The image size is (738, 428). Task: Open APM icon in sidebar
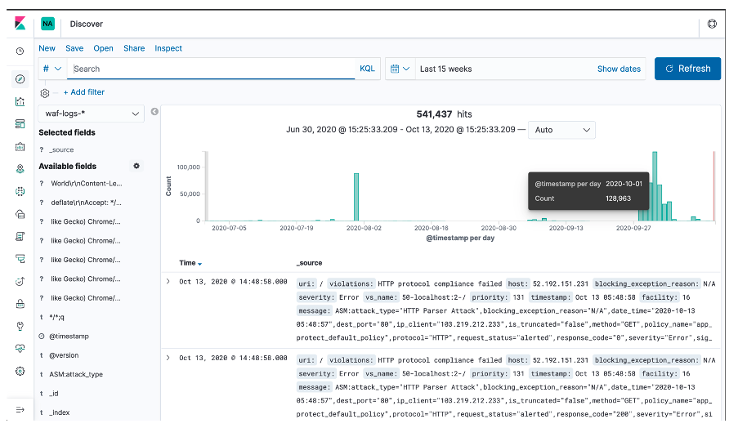coord(20,259)
